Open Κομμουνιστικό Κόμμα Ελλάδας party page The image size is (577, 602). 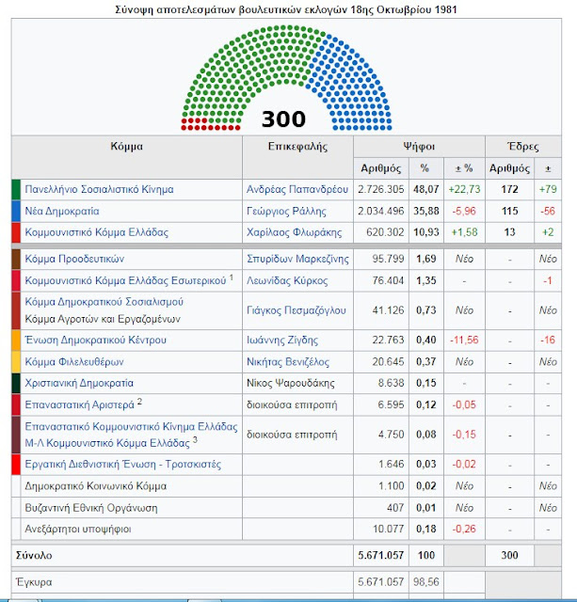pyautogui.click(x=94, y=232)
